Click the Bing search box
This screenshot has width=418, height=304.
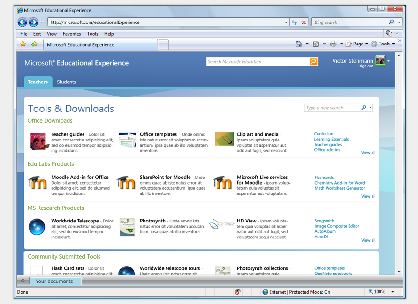(350, 22)
